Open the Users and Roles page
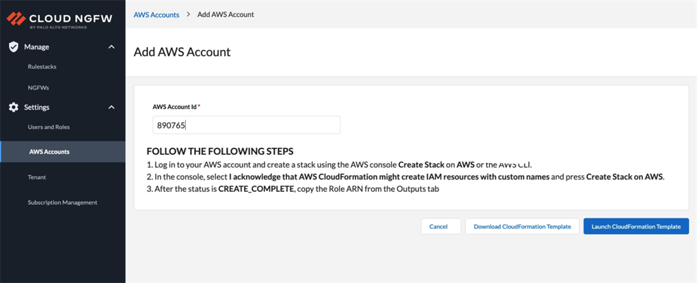This screenshot has width=697, height=283. 49,127
